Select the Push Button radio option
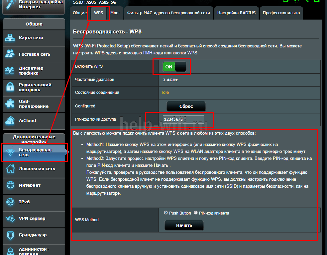The image size is (327, 255). tap(166, 213)
